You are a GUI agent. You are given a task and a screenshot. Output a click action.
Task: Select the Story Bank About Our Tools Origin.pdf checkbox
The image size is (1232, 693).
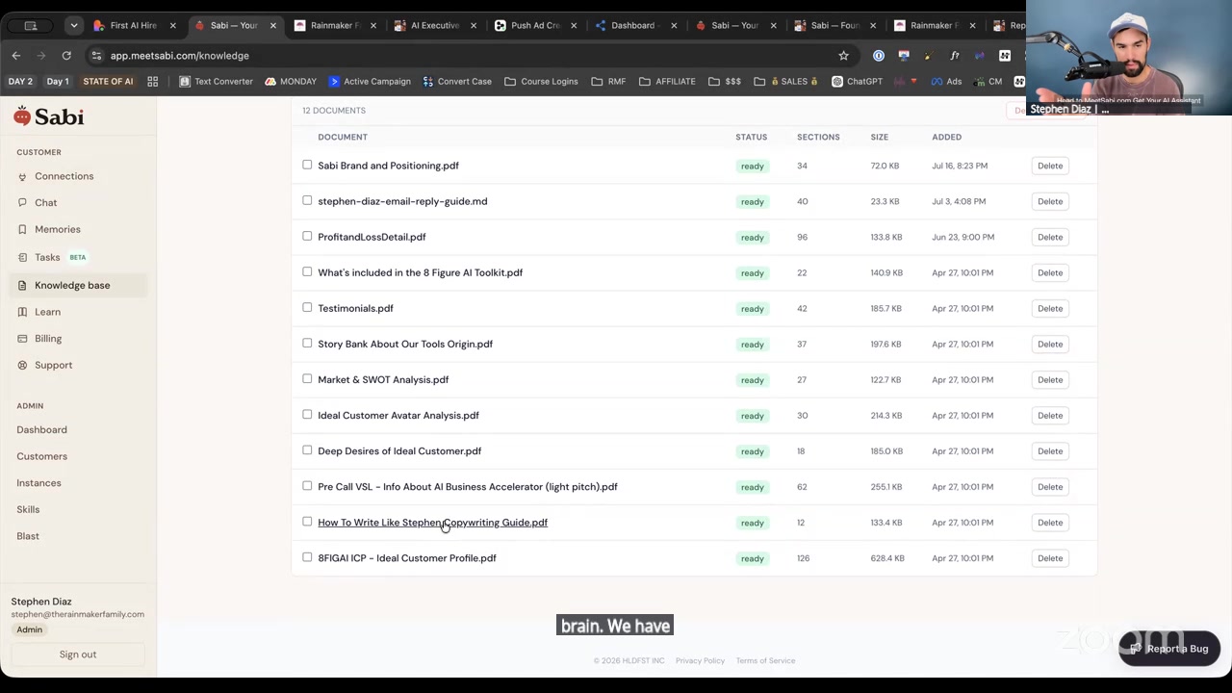coord(307,344)
